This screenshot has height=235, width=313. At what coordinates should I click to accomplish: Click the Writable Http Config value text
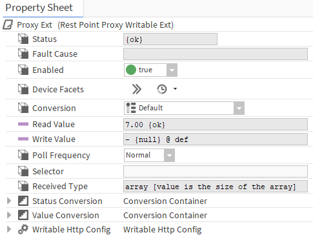pyautogui.click(x=163, y=230)
